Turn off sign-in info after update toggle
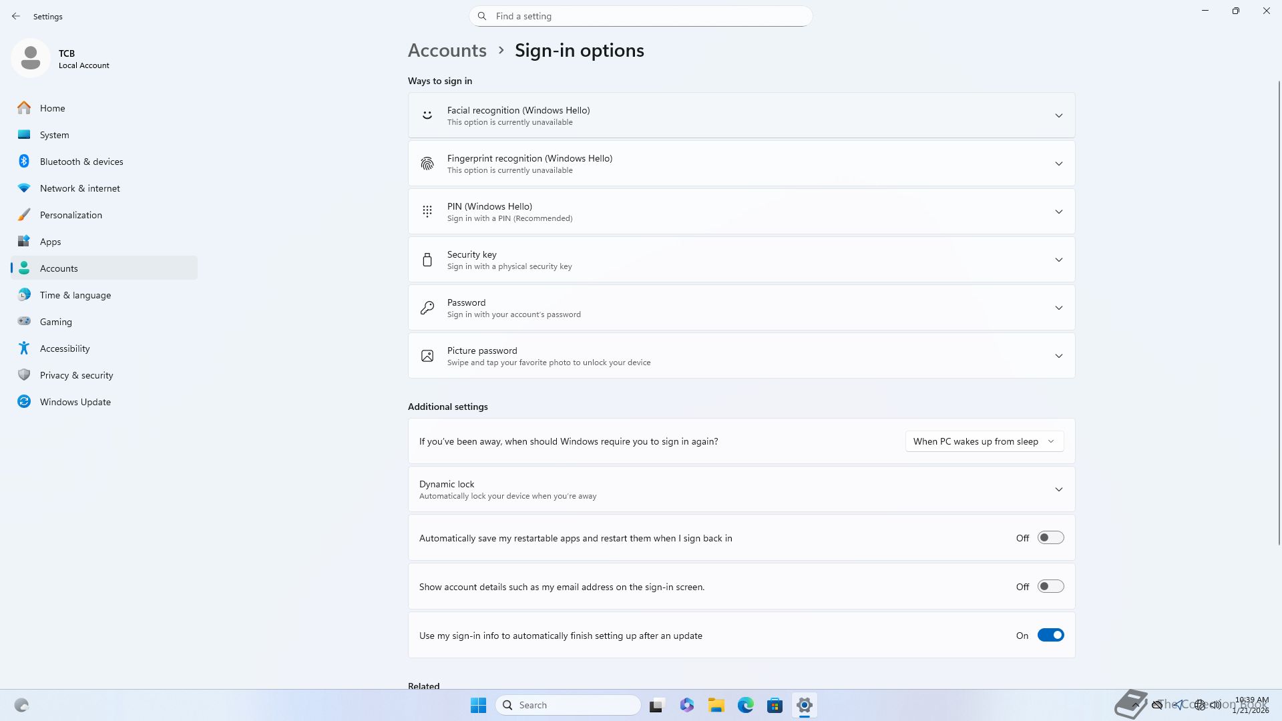The image size is (1282, 721). 1050,636
